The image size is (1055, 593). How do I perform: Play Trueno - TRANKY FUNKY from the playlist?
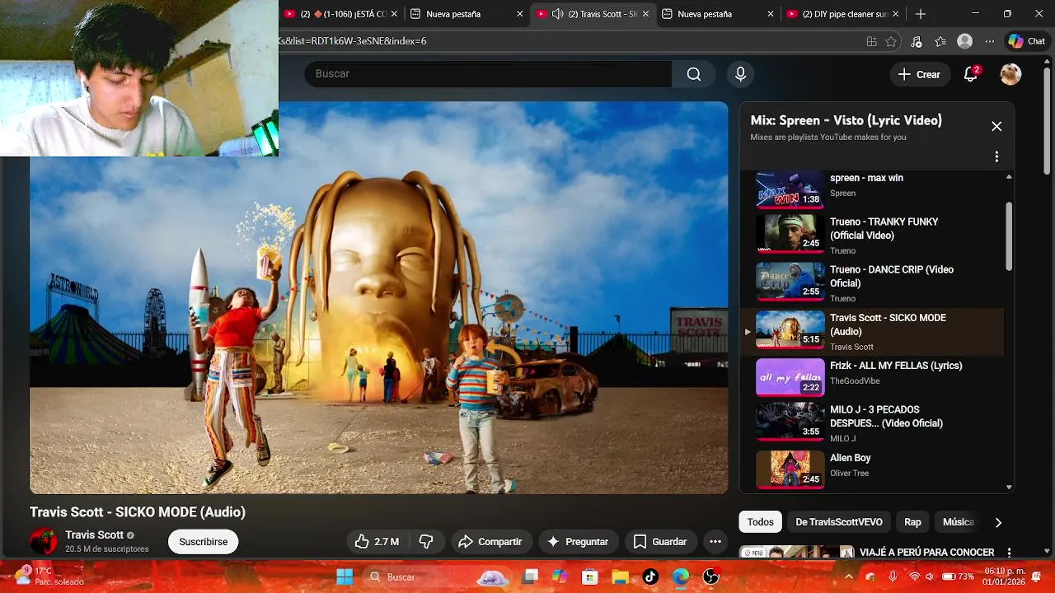pyautogui.click(x=872, y=236)
